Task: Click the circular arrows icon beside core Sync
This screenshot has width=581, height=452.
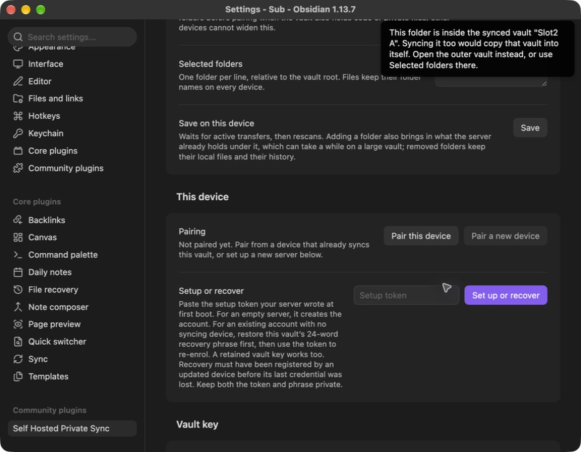Action: point(18,359)
